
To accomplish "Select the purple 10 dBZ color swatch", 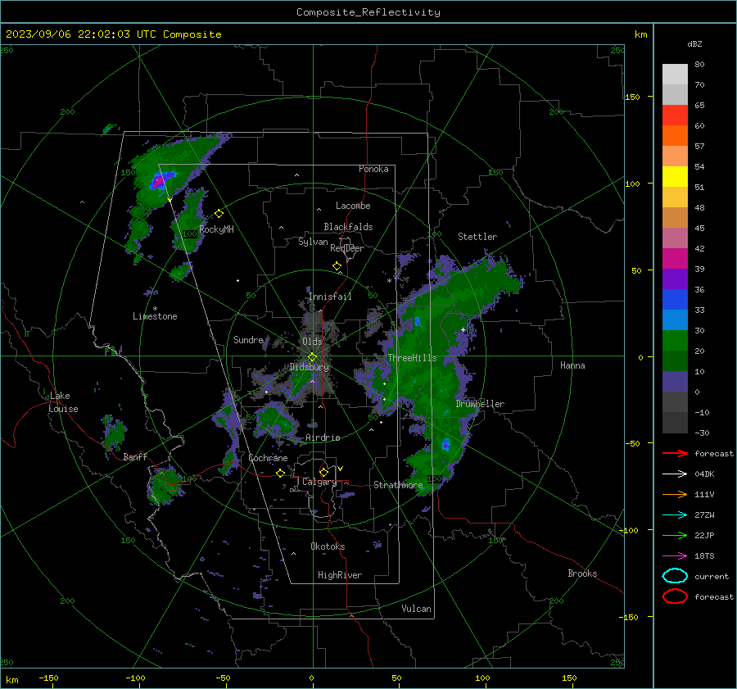I will (675, 381).
